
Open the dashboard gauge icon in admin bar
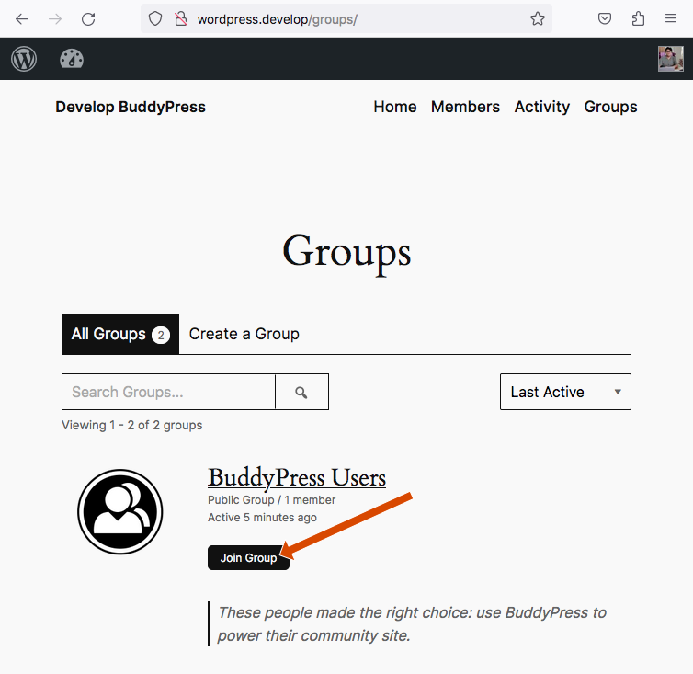[x=72, y=59]
